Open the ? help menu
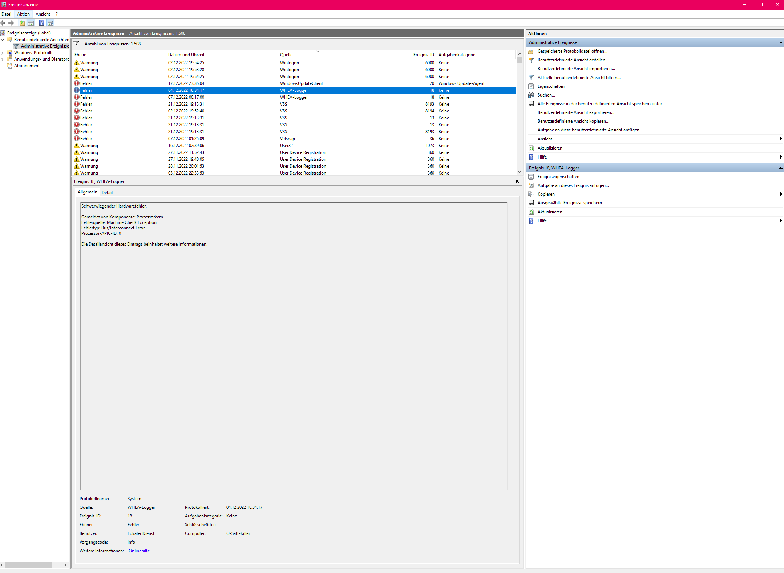The width and height of the screenshot is (784, 573). pos(57,14)
